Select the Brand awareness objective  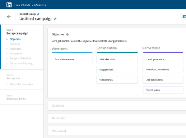[x=72, y=59]
